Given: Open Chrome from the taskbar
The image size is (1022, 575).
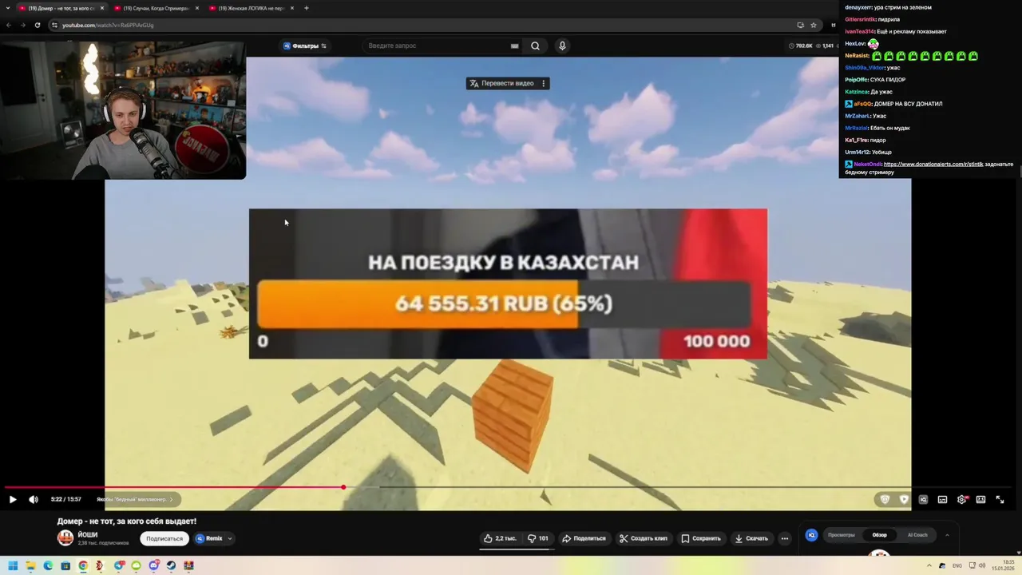Looking at the screenshot, I should pyautogui.click(x=83, y=565).
